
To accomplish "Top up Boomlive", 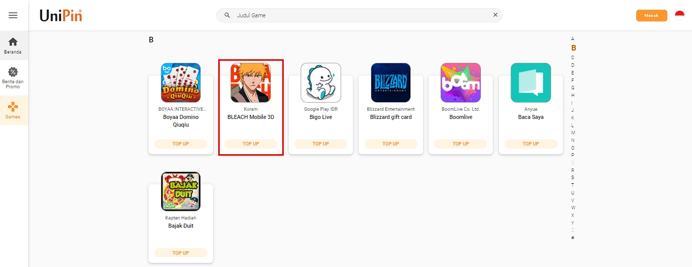I will click(461, 144).
